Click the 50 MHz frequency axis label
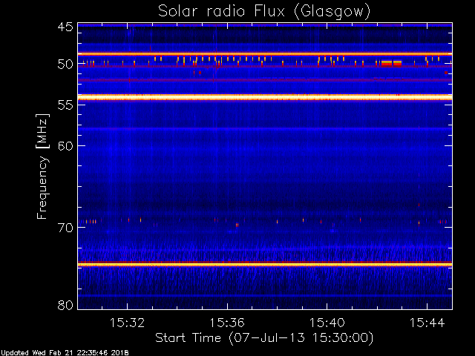475x356 pixels. (x=65, y=65)
